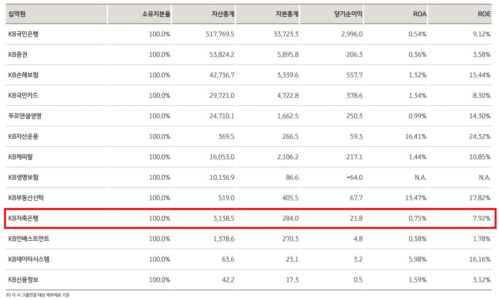Select the highlighted KB저축은행 row label
Screen dimensions: 499x300
coord(23,219)
